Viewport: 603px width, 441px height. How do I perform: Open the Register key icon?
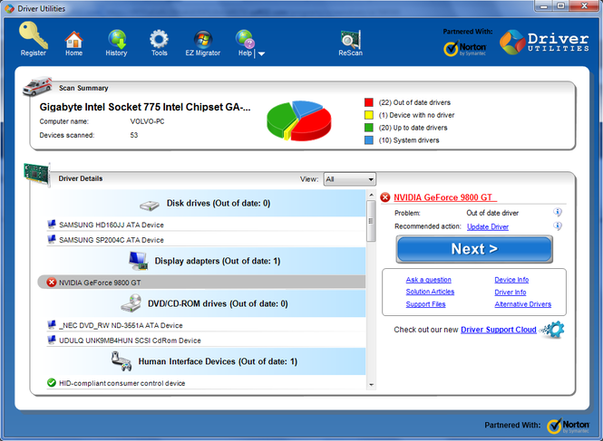tap(34, 35)
